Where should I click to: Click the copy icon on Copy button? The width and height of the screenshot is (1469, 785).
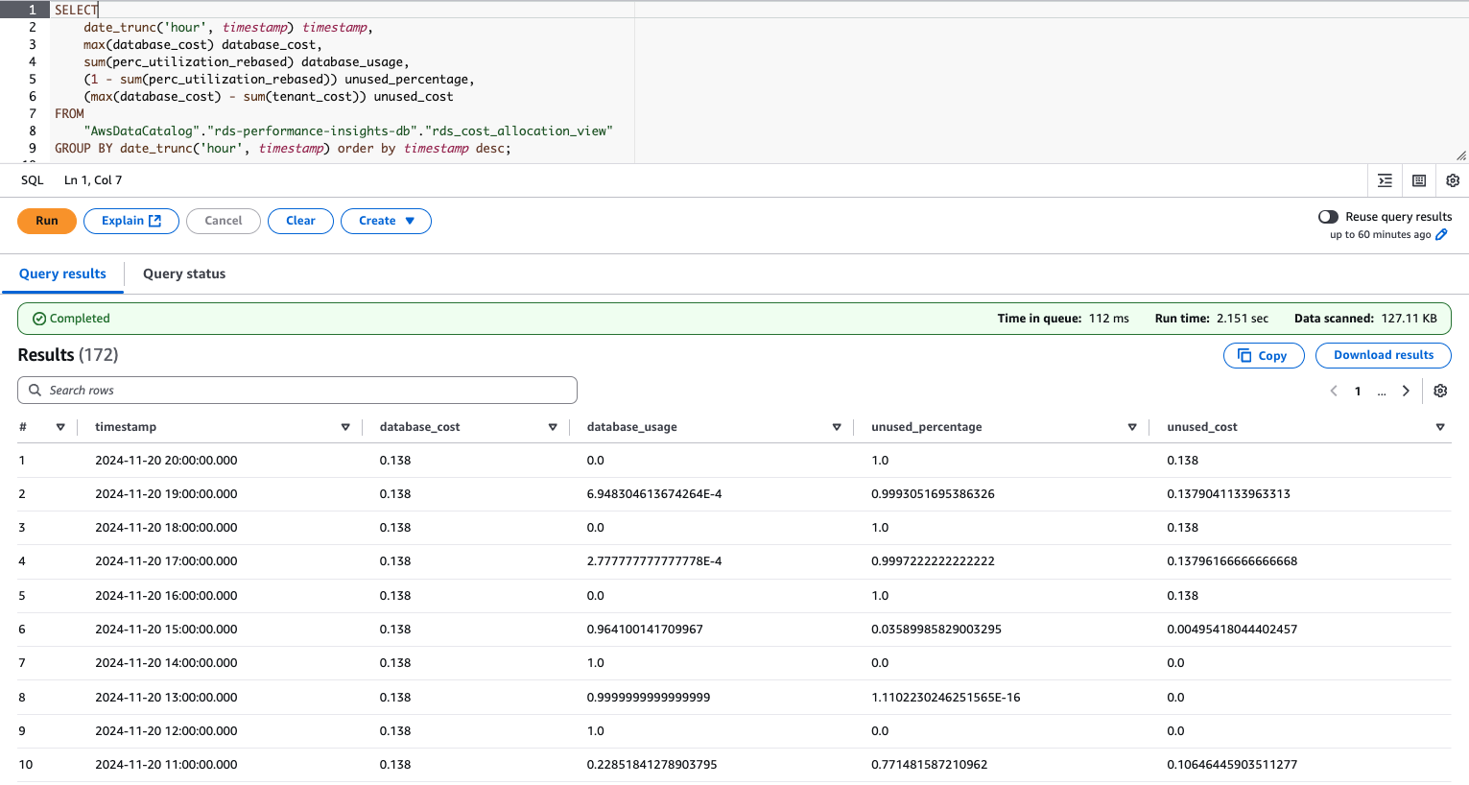coord(1245,355)
